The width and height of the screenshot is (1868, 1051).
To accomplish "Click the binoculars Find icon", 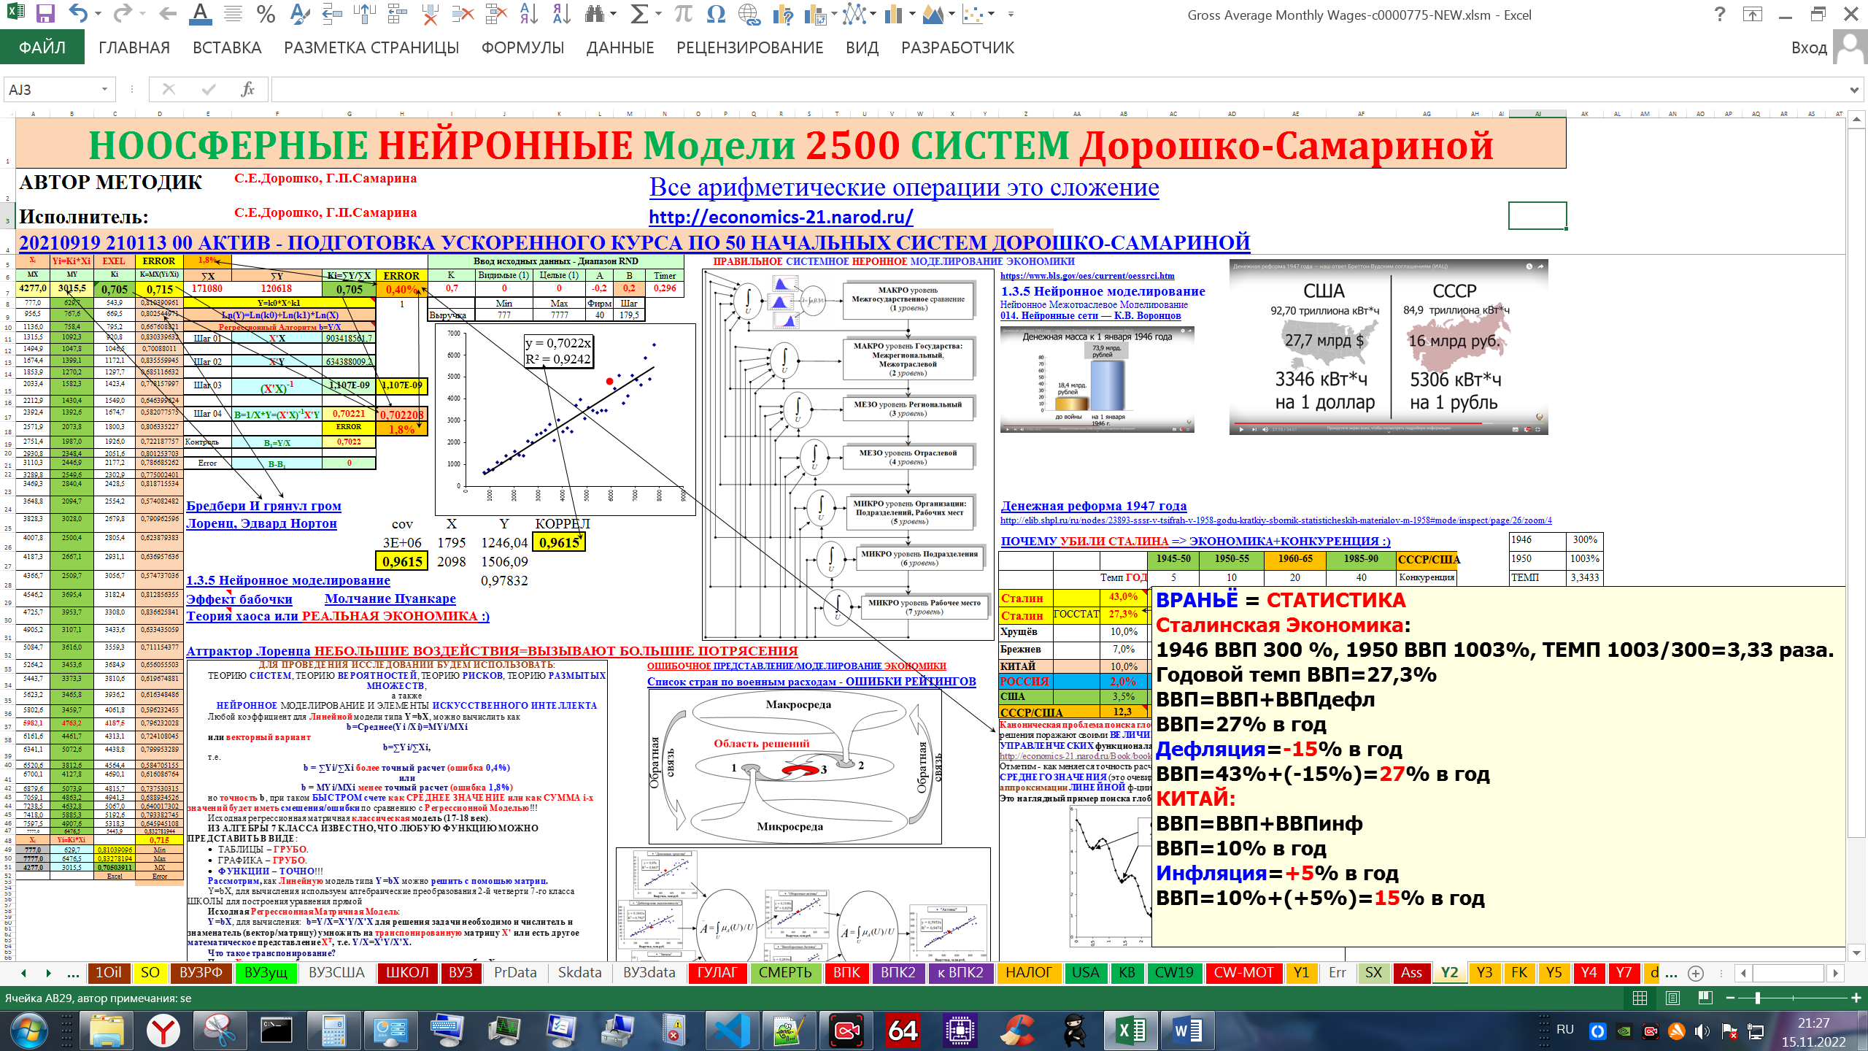I will pos(595,14).
